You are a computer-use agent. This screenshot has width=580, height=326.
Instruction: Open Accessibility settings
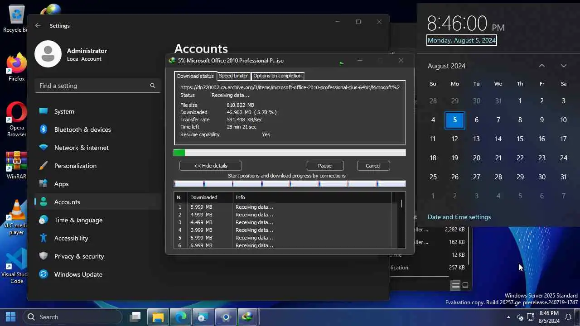tap(98, 238)
